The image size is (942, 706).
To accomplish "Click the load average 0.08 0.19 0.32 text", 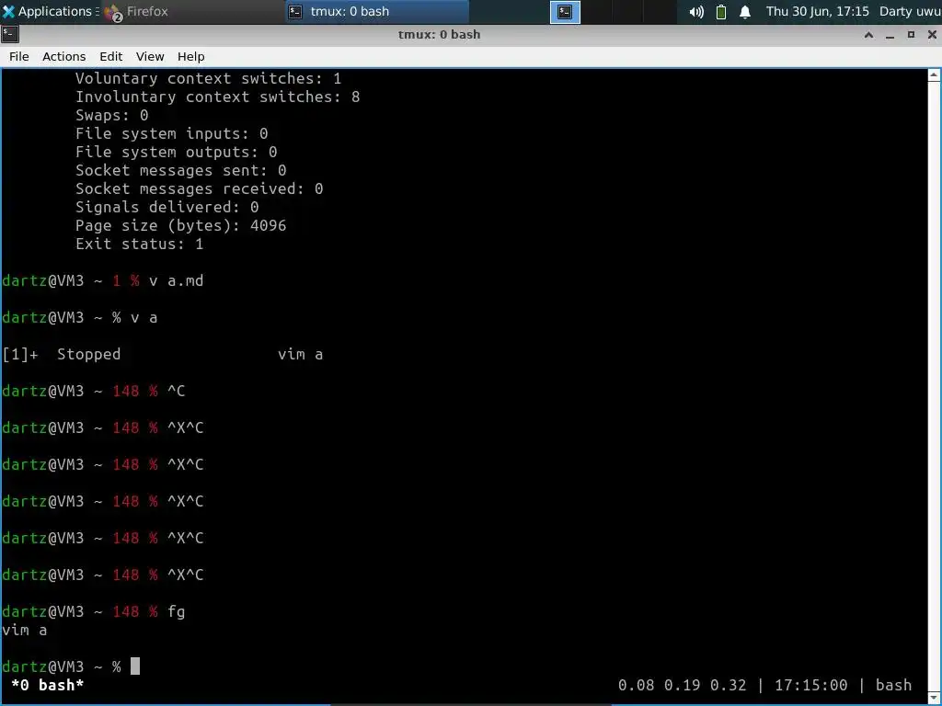I will tap(682, 685).
